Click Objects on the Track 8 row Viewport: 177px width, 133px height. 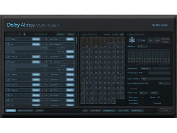click(70, 90)
